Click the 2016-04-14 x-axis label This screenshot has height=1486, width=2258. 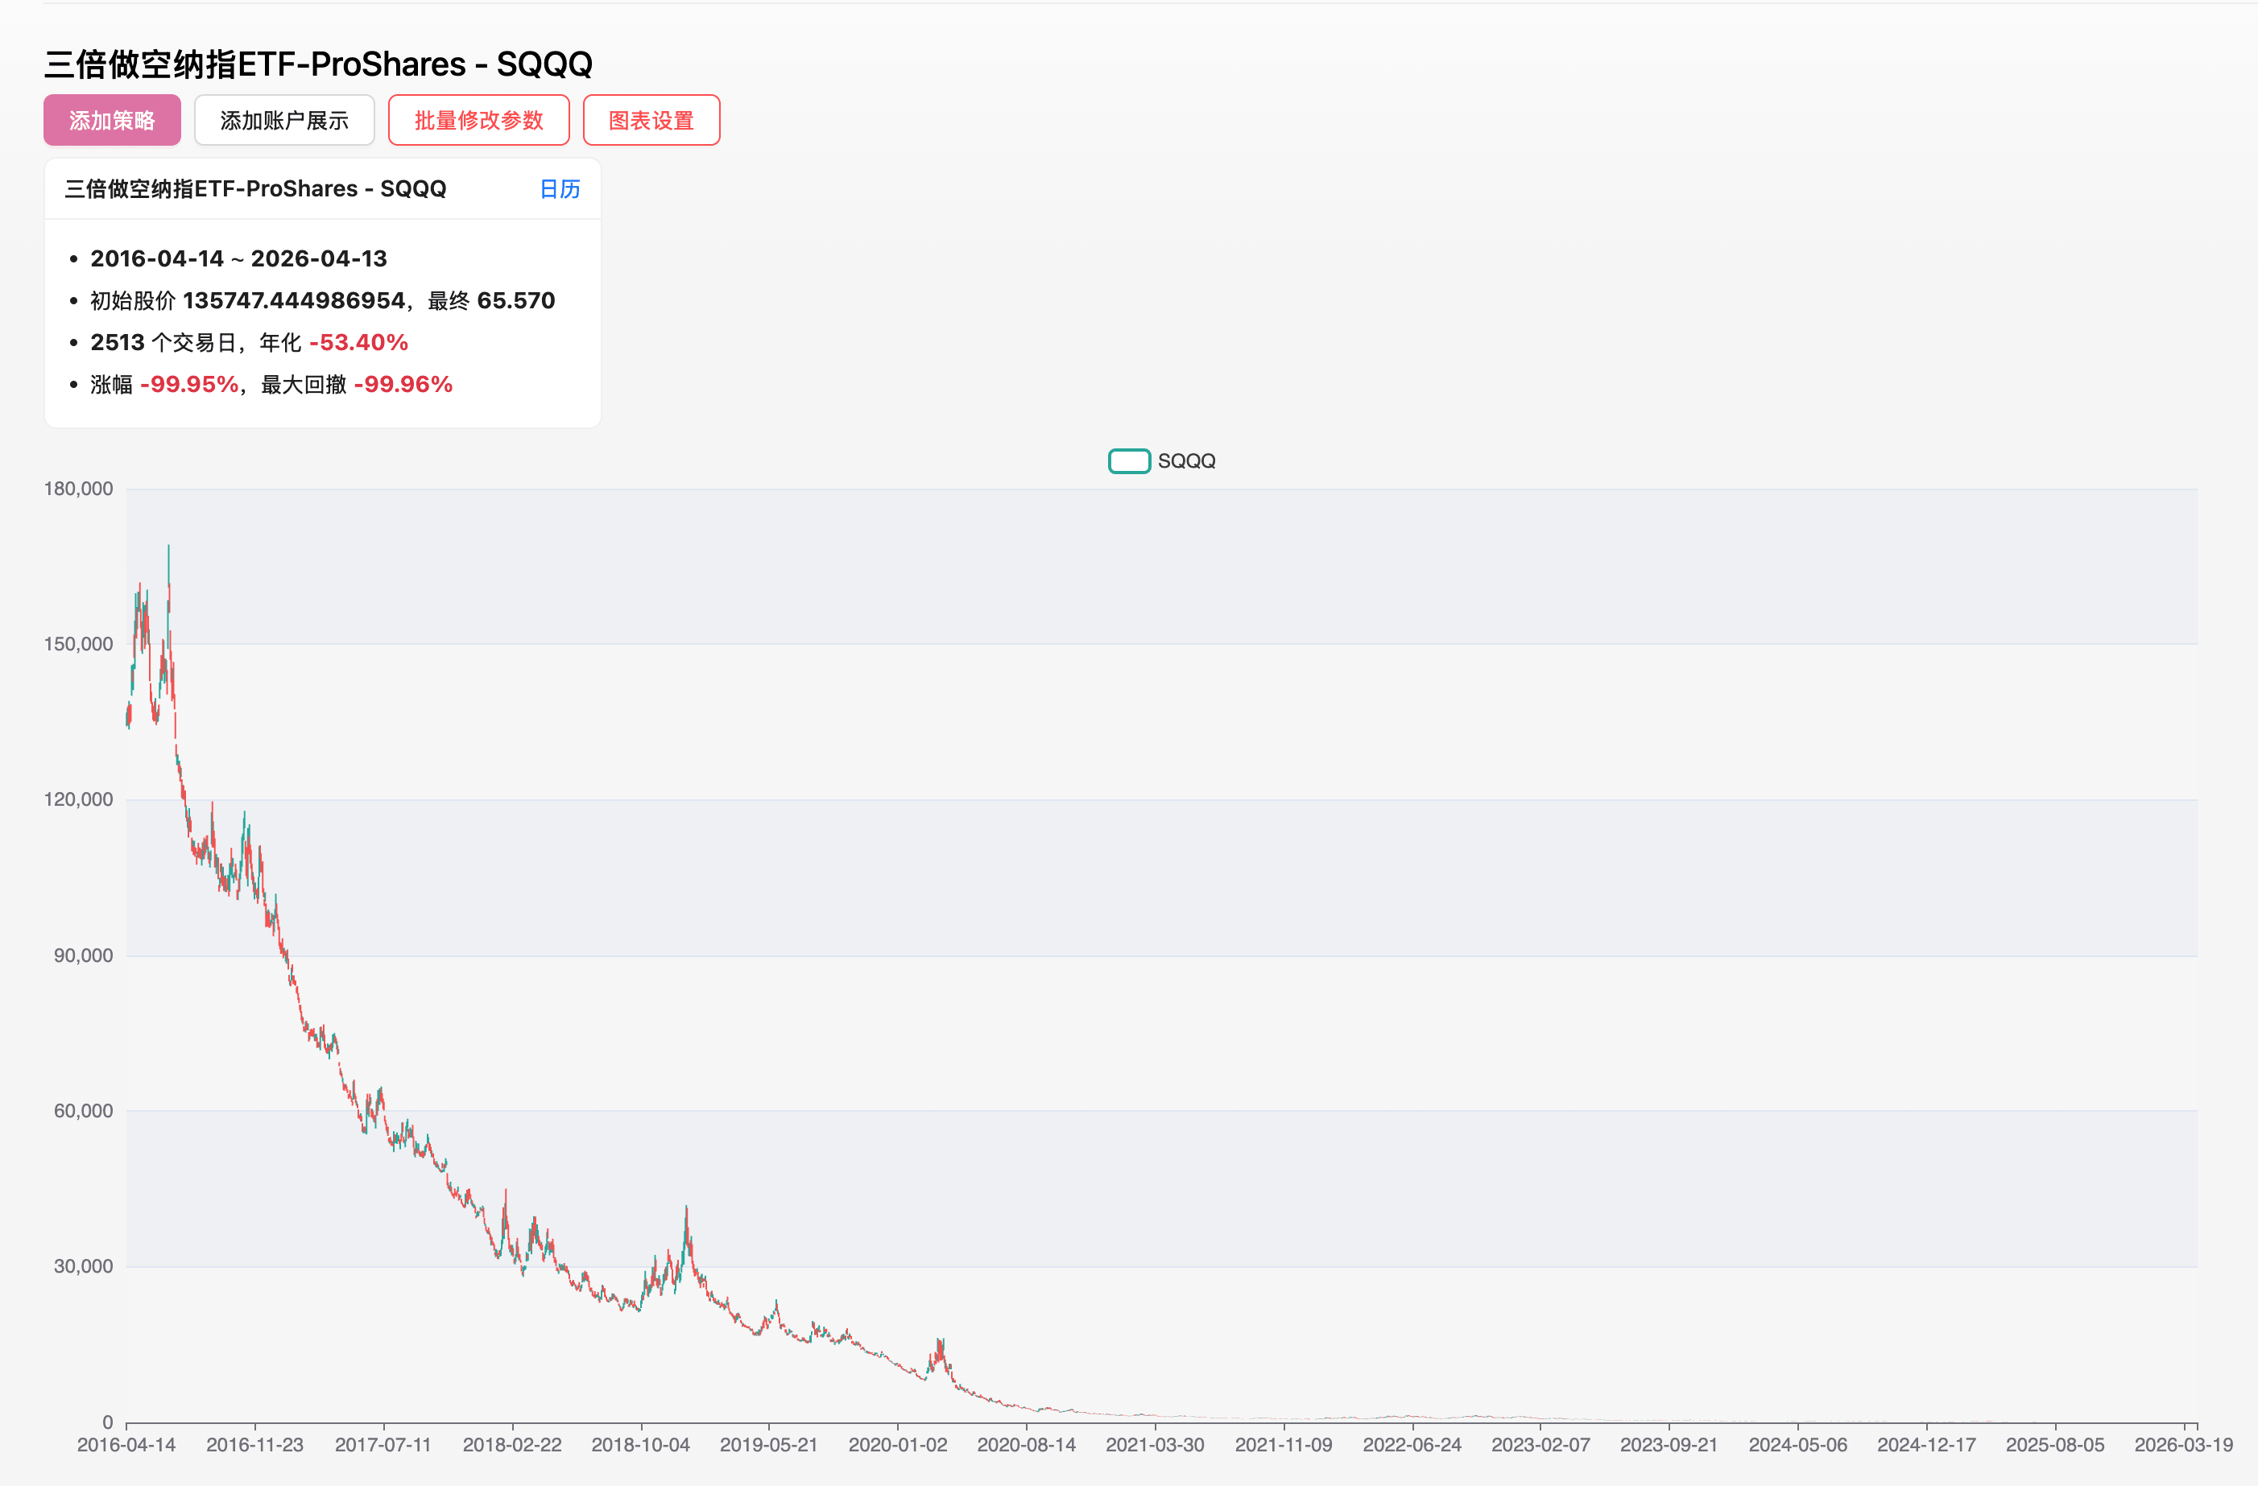(126, 1444)
